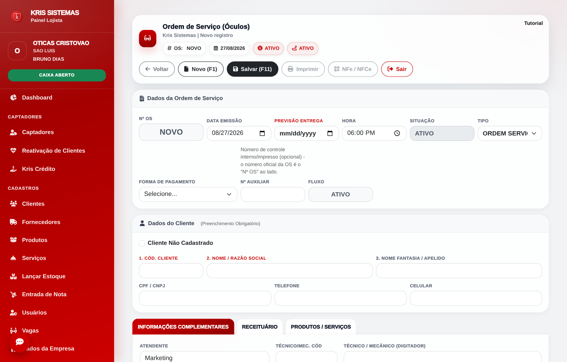Click the Clientes people icon
567x362 pixels.
pyautogui.click(x=13, y=204)
